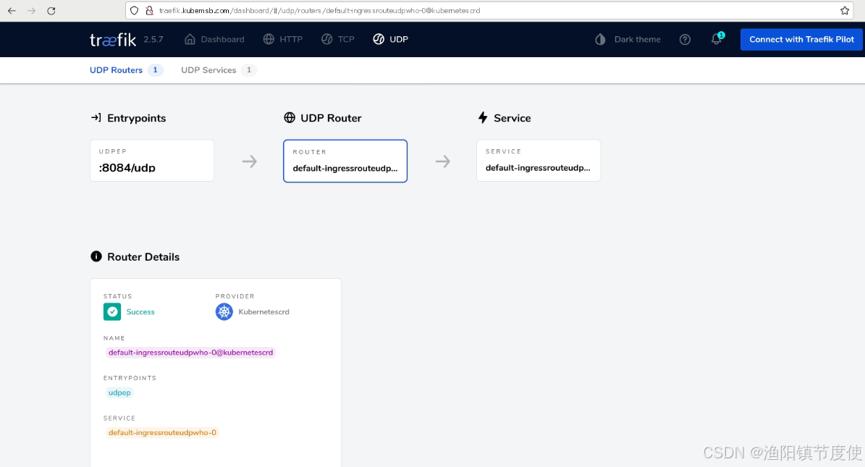
Task: Click the browser back arrow
Action: click(12, 10)
